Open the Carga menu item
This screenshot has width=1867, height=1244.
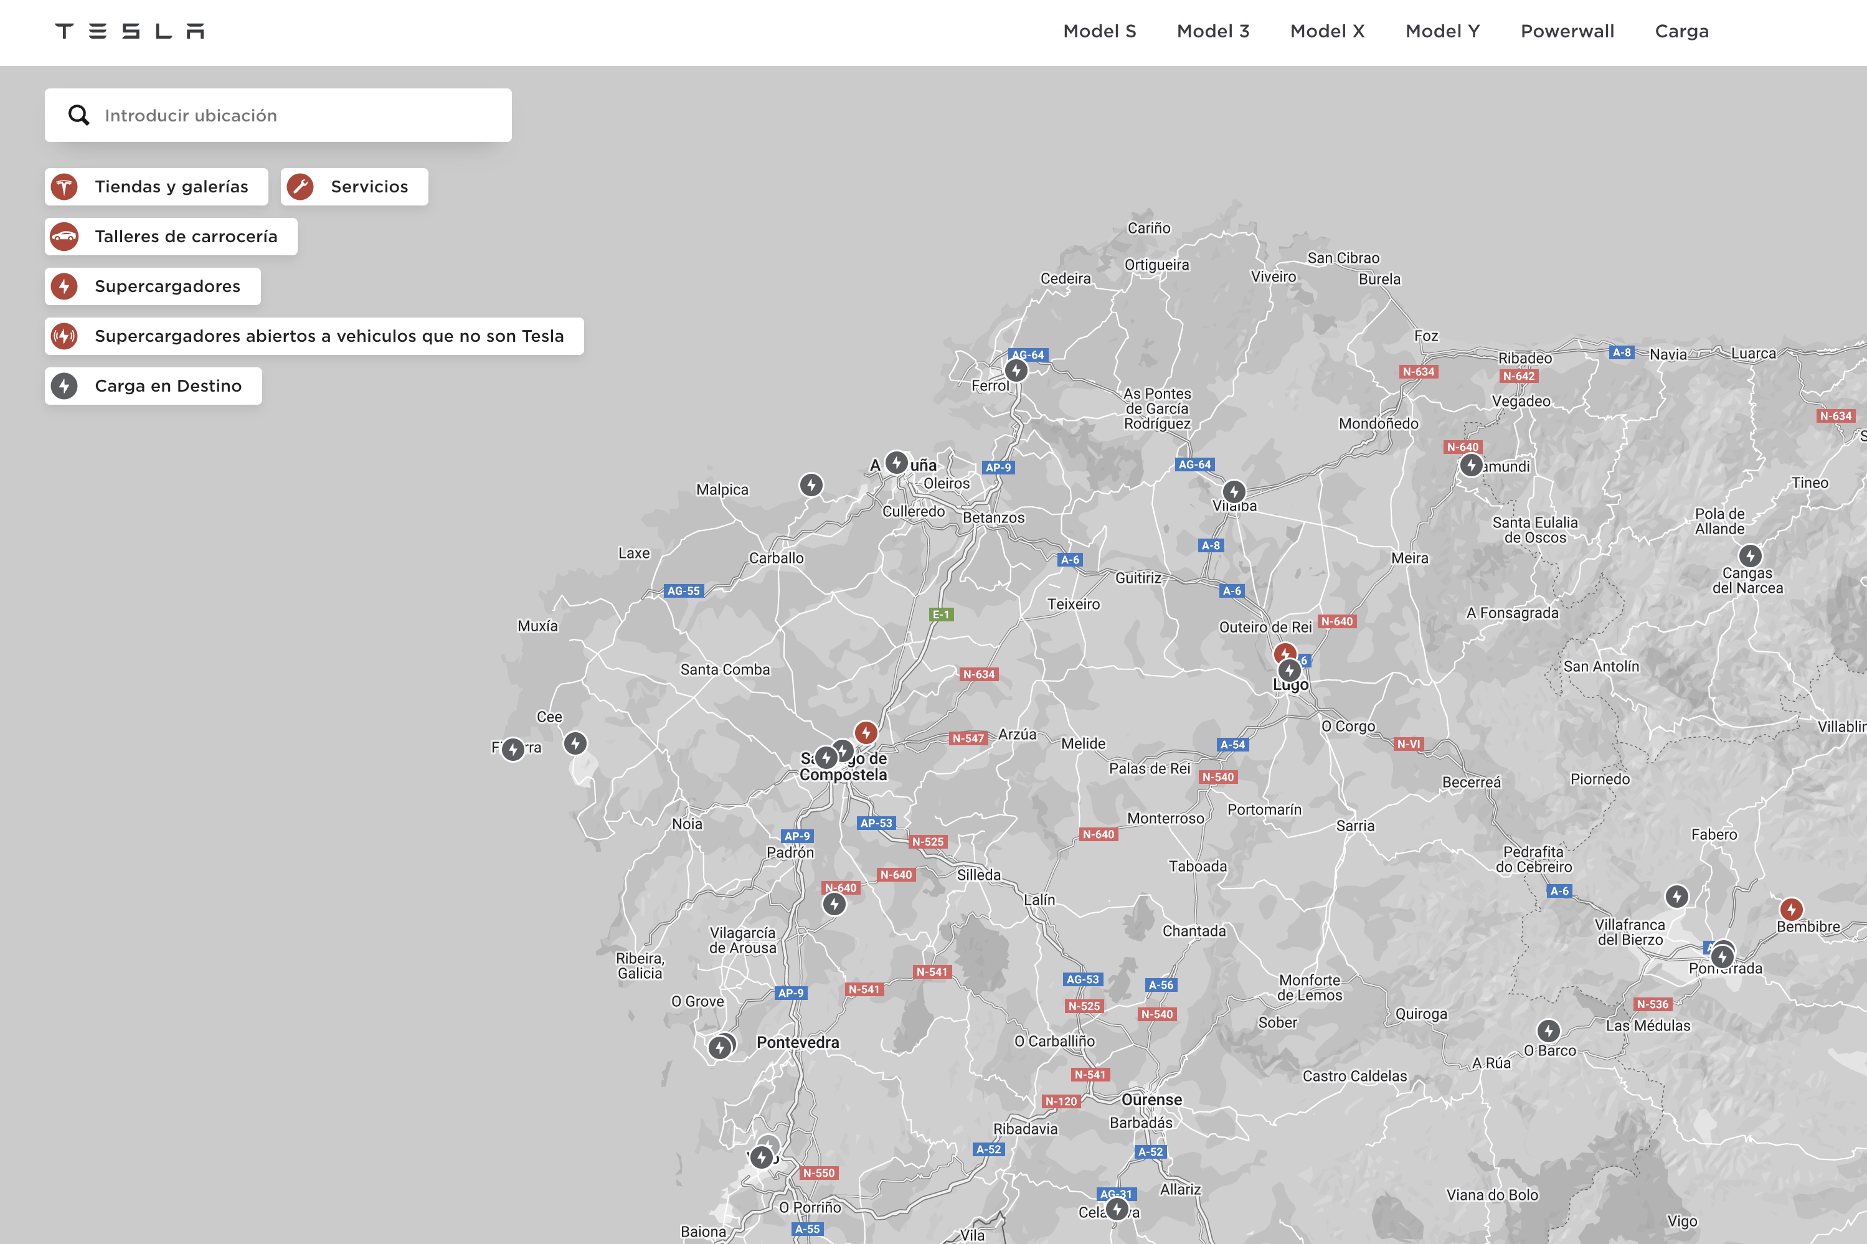pyautogui.click(x=1681, y=31)
